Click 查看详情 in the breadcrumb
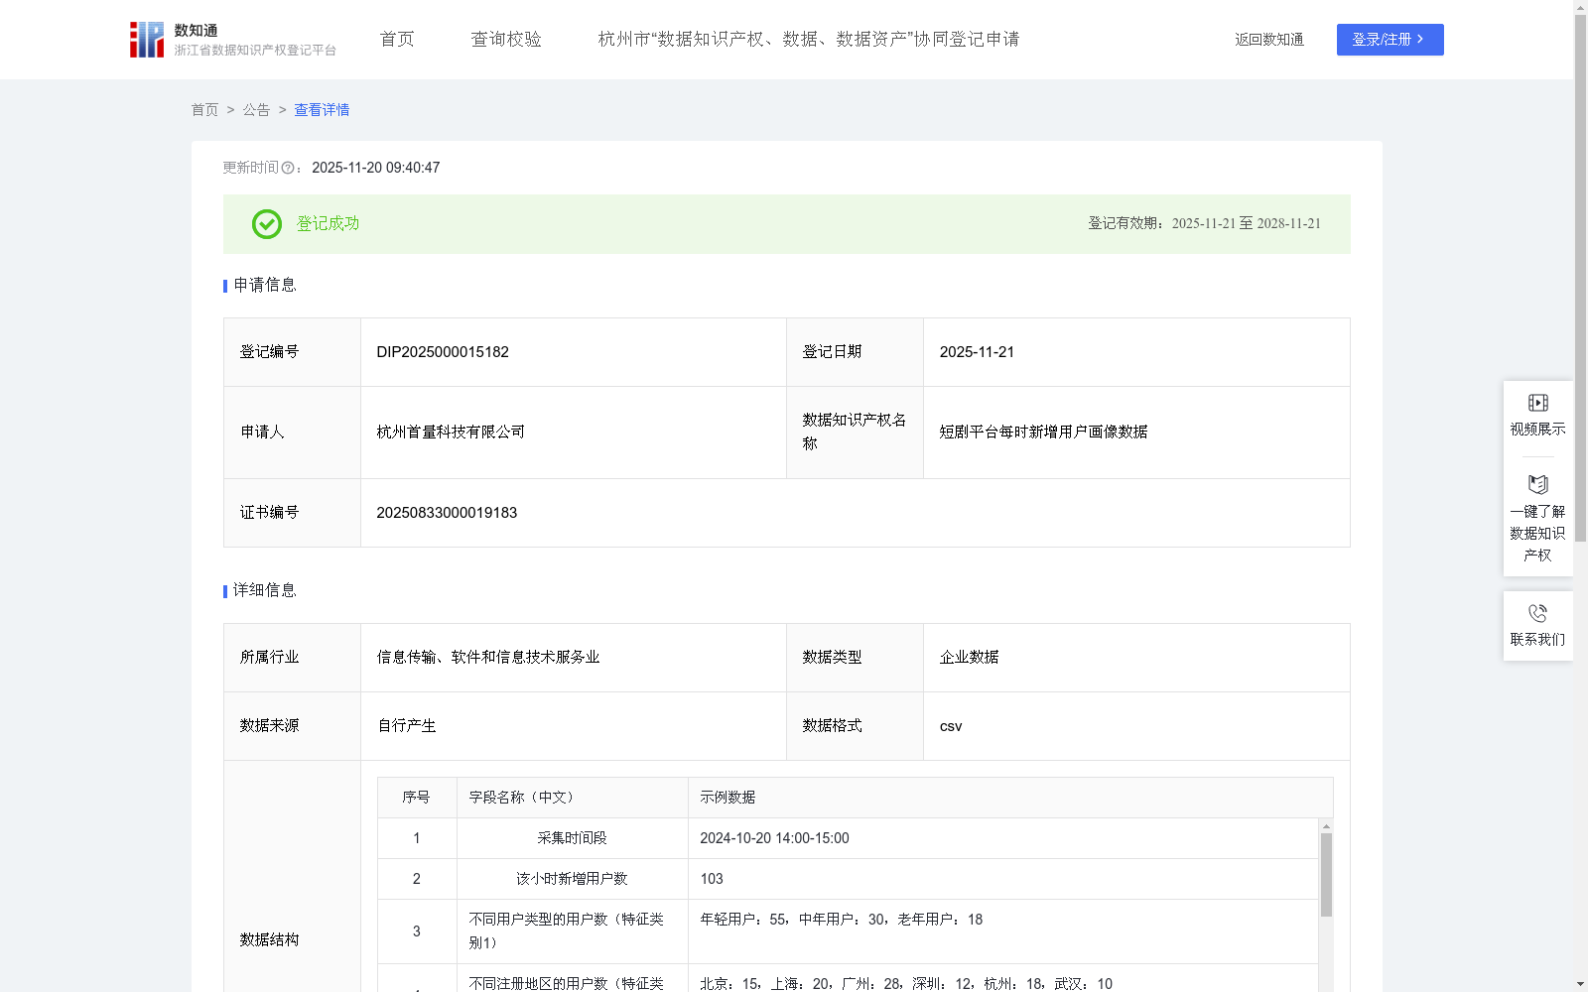The height and width of the screenshot is (992, 1588). point(322,110)
